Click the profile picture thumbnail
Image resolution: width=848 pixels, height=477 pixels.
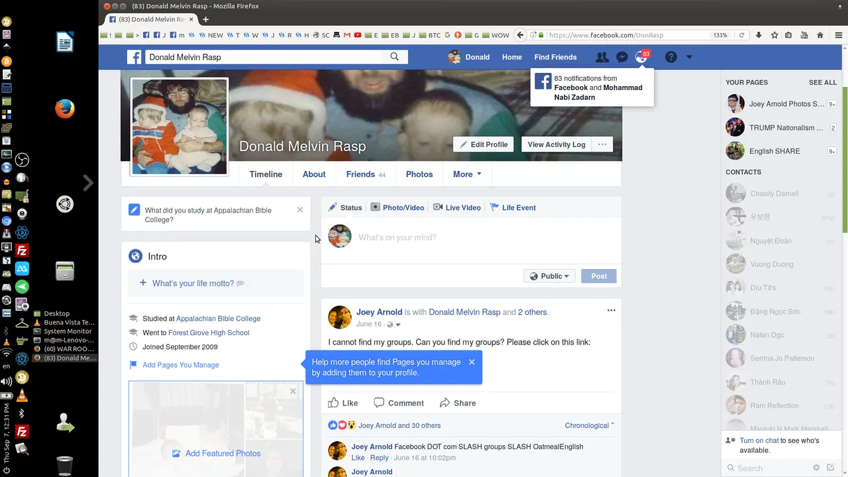pos(180,127)
